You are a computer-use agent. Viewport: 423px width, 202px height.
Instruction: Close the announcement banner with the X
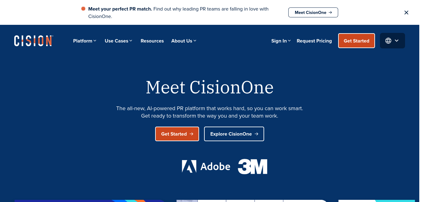pyautogui.click(x=406, y=12)
